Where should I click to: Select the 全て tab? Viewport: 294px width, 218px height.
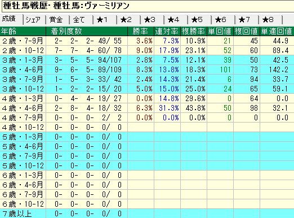point(82,20)
